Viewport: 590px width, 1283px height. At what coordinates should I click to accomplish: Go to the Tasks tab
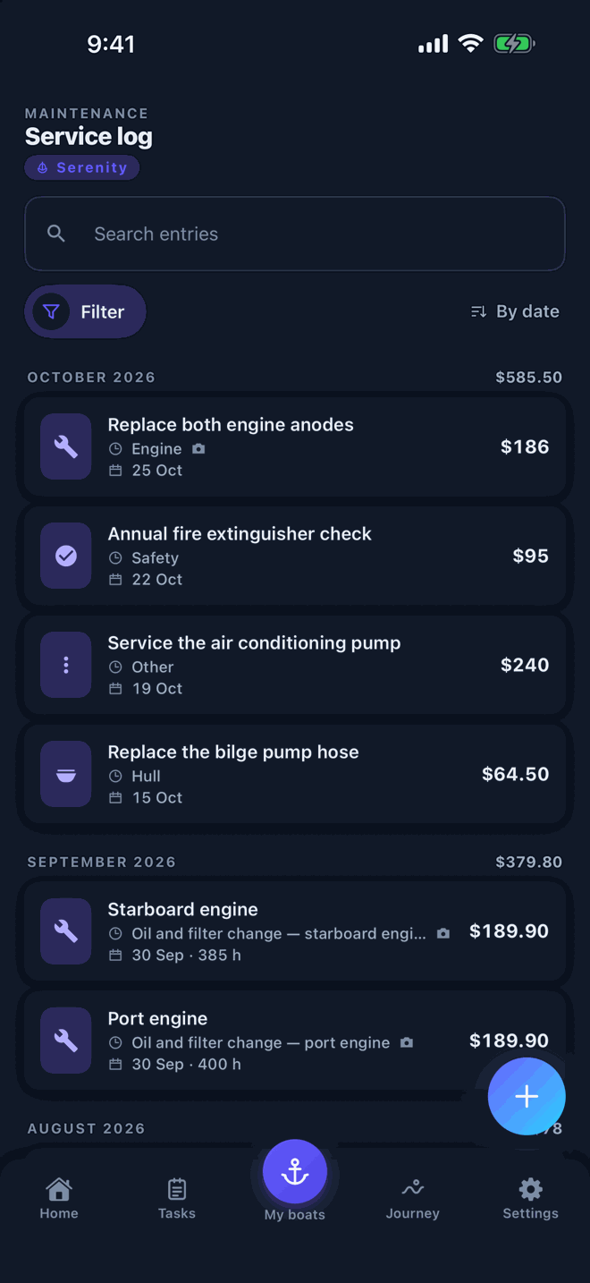coord(177,1199)
